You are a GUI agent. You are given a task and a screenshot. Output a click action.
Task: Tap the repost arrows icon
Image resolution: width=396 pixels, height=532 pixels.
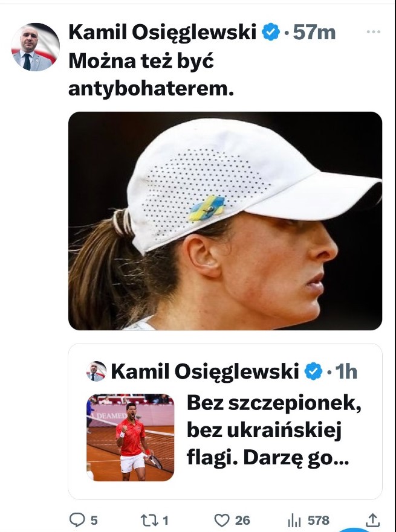[x=149, y=520]
